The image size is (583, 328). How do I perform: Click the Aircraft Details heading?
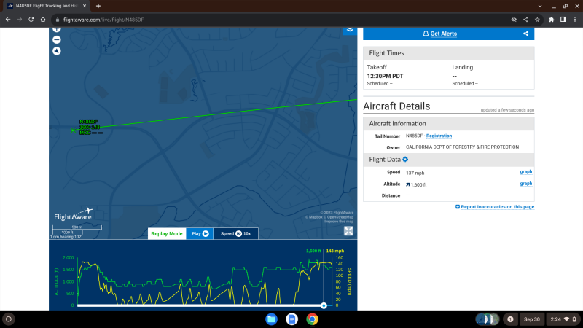[x=396, y=106]
